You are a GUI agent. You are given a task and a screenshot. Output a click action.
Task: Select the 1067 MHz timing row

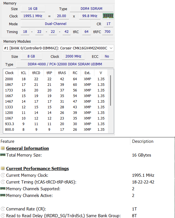pos(55,118)
